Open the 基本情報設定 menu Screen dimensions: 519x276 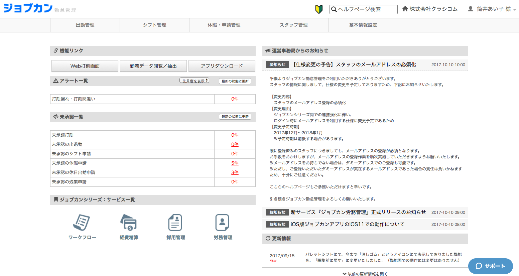[363, 25]
